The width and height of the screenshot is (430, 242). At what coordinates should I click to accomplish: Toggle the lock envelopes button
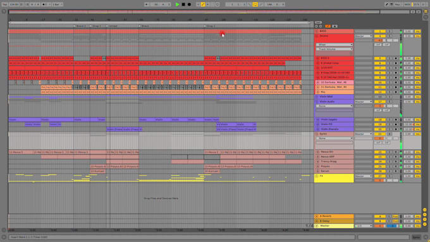[335, 27]
